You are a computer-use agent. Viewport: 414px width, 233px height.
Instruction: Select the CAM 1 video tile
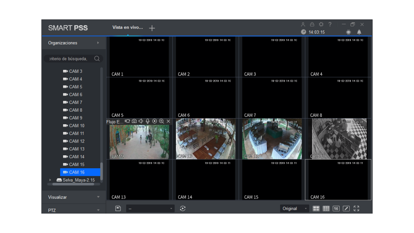[139, 57]
